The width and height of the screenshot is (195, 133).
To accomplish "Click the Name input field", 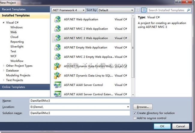I will click(x=79, y=101).
